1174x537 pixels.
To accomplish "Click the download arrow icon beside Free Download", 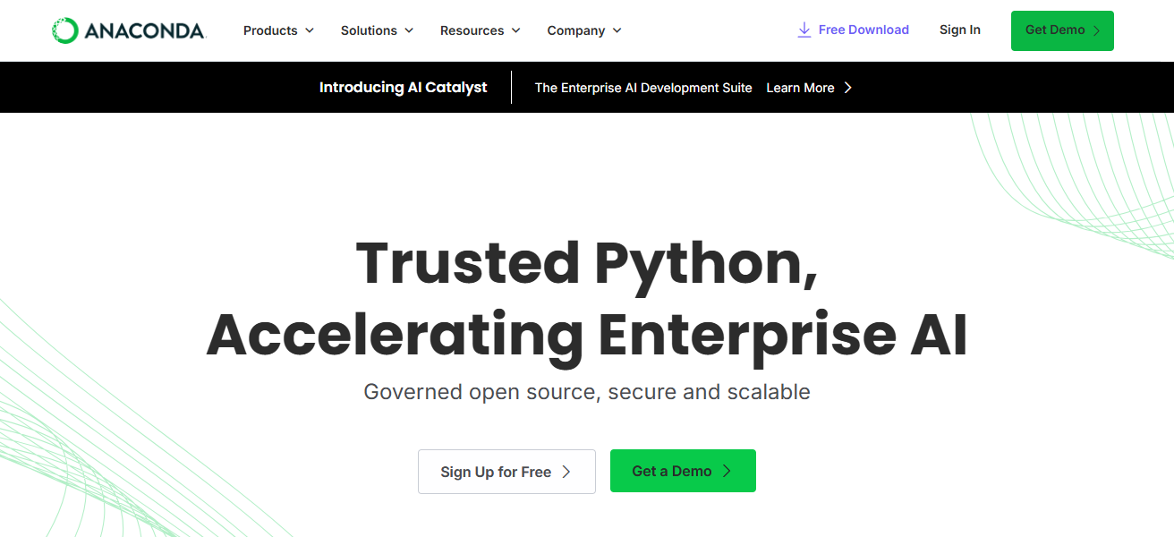I will [804, 30].
